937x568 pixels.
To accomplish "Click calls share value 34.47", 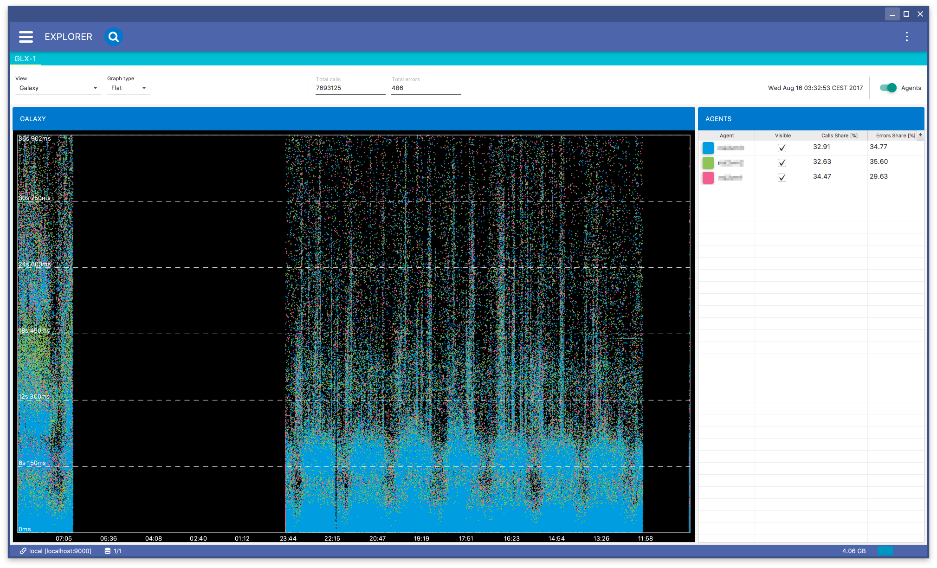I will (x=822, y=176).
